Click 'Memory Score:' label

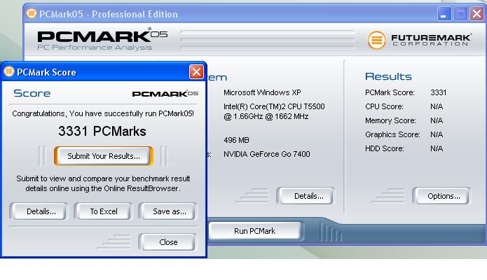pyautogui.click(x=390, y=120)
